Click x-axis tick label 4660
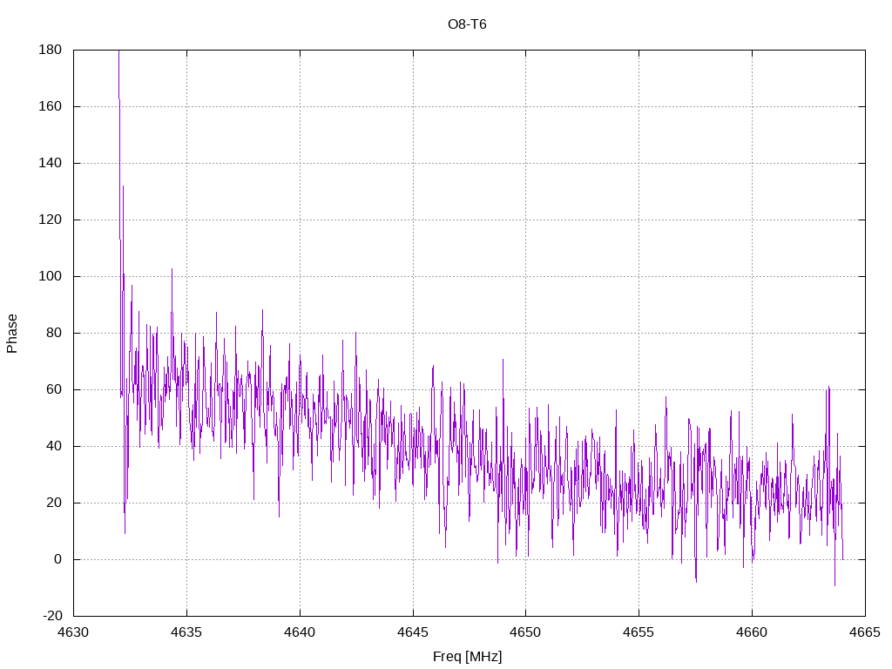This screenshot has height=669, width=892. (x=752, y=632)
